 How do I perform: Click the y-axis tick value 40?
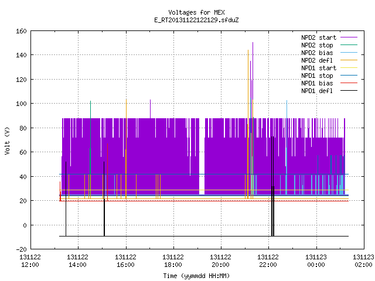click(23, 177)
